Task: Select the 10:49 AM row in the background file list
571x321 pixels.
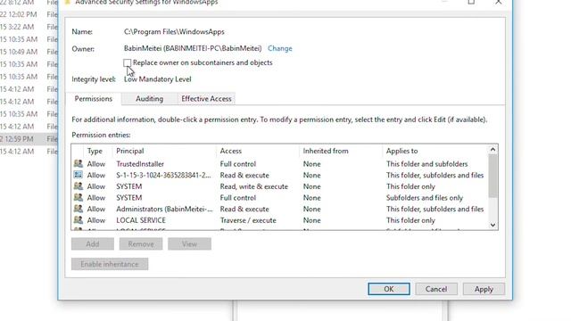Action: pyautogui.click(x=29, y=52)
